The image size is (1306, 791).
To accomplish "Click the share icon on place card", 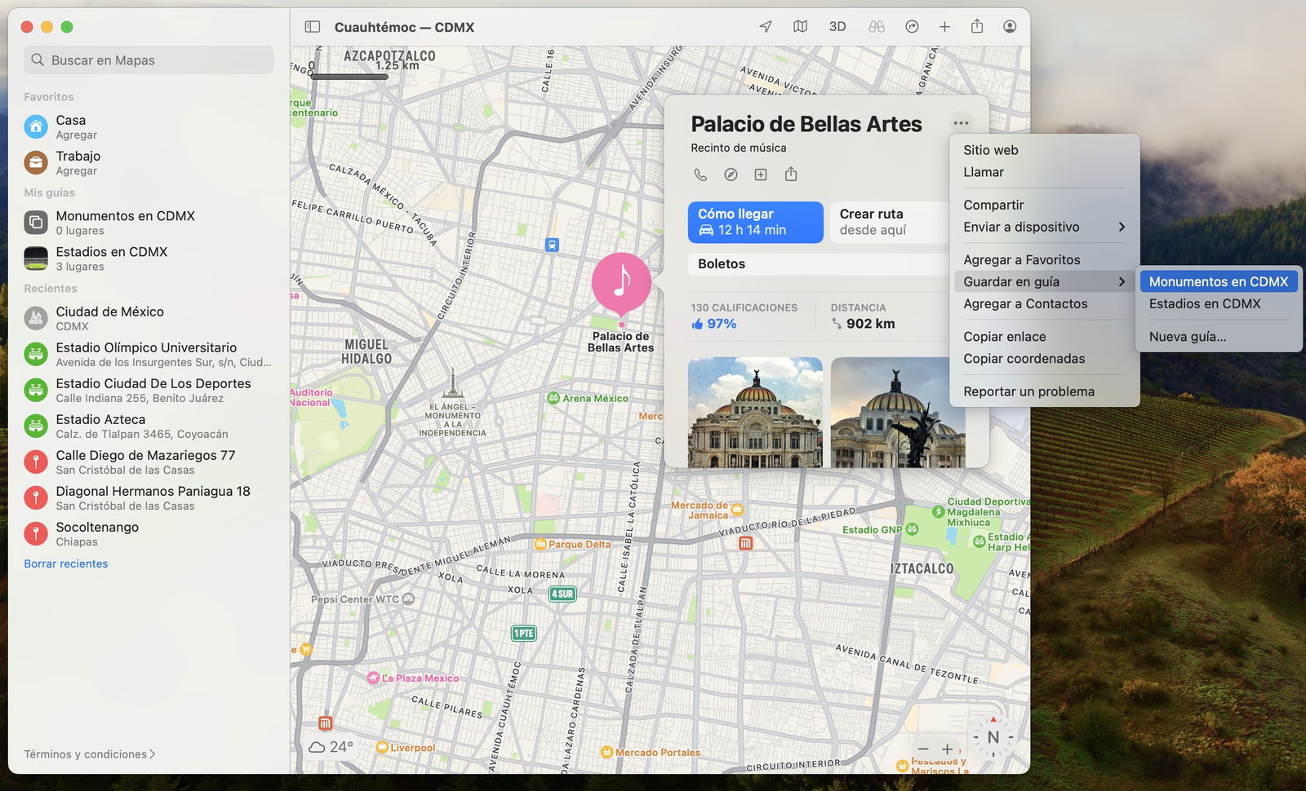I will (x=791, y=175).
